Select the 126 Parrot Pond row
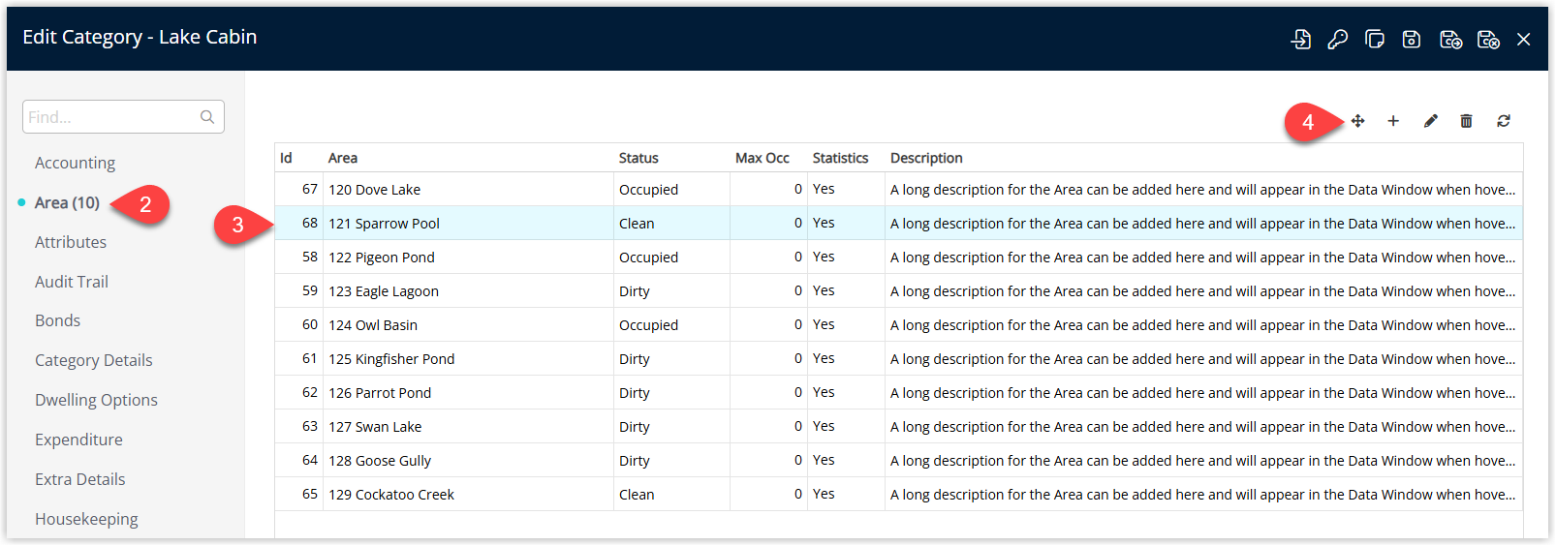1556x546 pixels. tap(899, 392)
